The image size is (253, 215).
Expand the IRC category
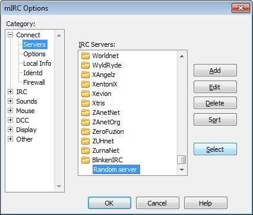(10, 92)
